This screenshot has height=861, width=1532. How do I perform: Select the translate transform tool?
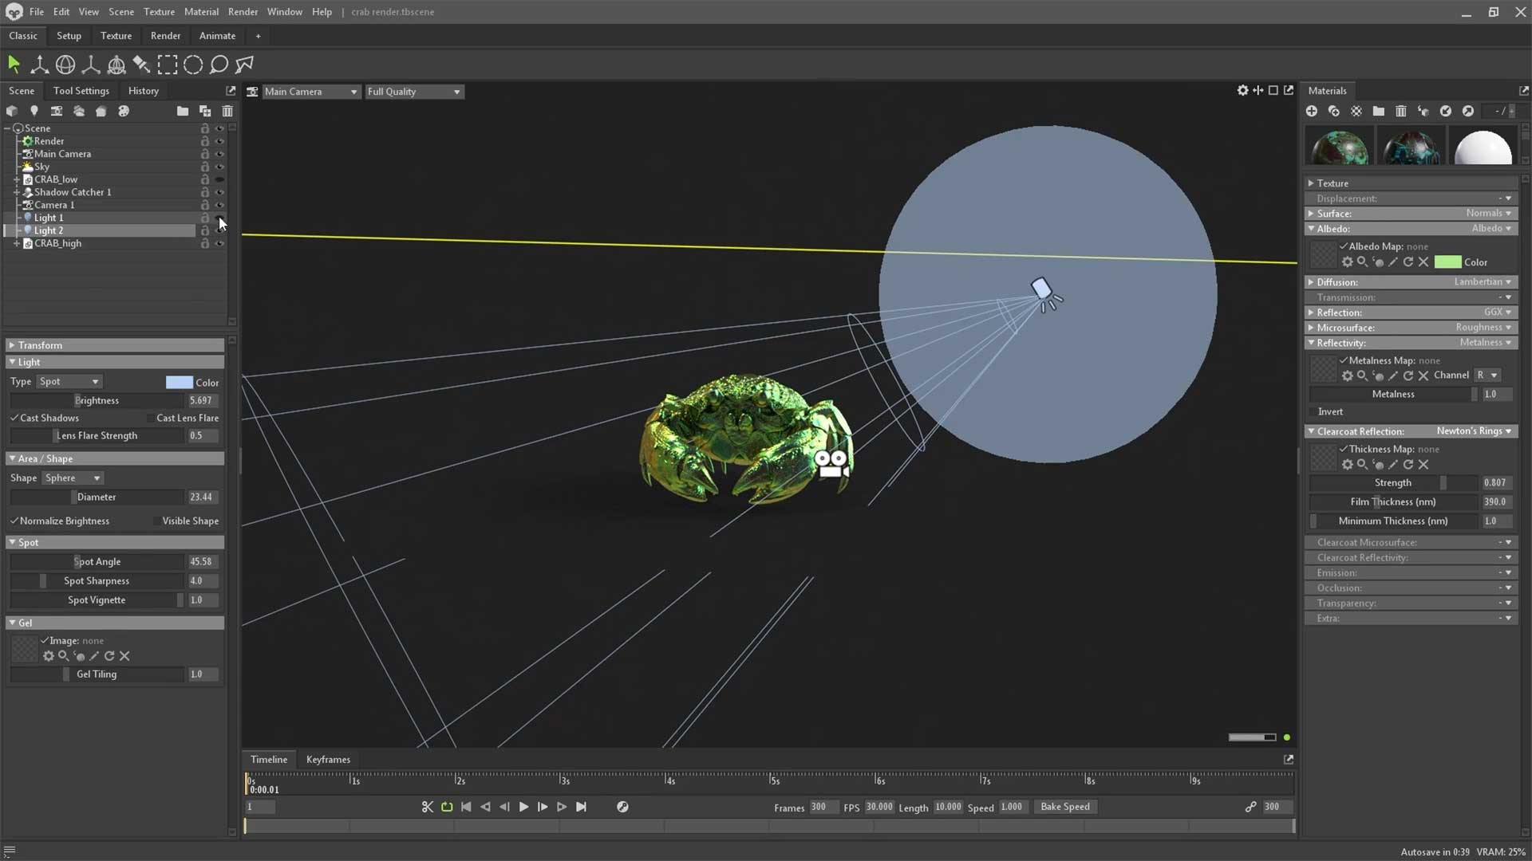coord(39,65)
